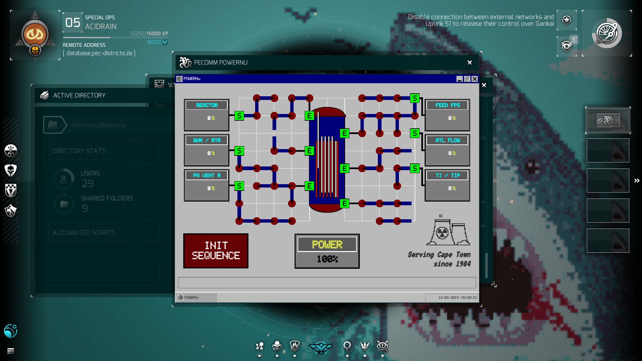
Task: Toggle the S switch beside QHR / RTR
Action: 239,151
